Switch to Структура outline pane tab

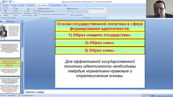pyautogui.click(x=10, y=21)
